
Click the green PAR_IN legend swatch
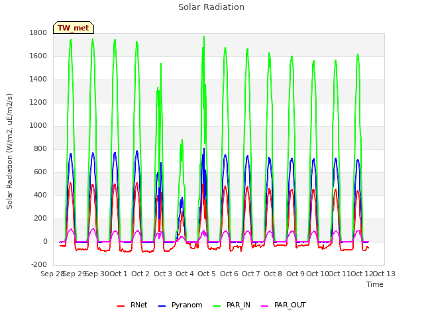click(x=217, y=306)
